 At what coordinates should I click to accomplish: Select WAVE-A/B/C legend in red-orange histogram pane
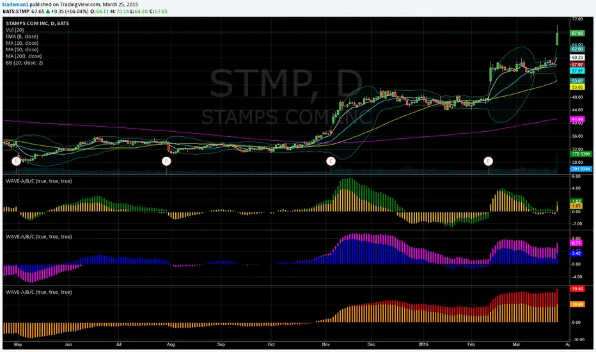39,292
